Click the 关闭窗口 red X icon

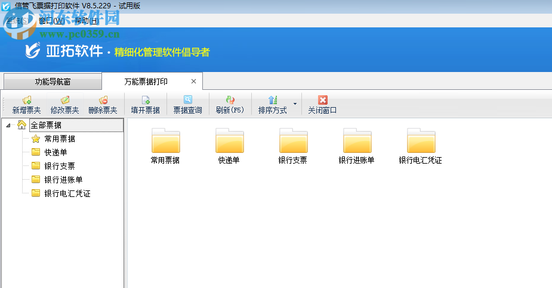[322, 100]
